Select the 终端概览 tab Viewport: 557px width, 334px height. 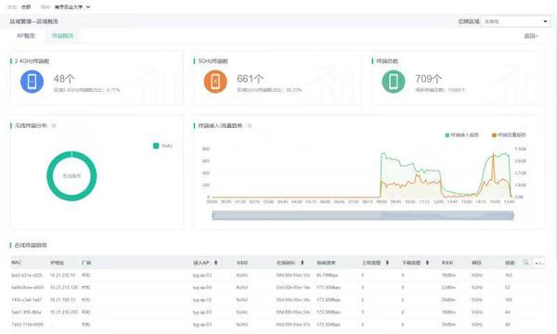pos(62,36)
